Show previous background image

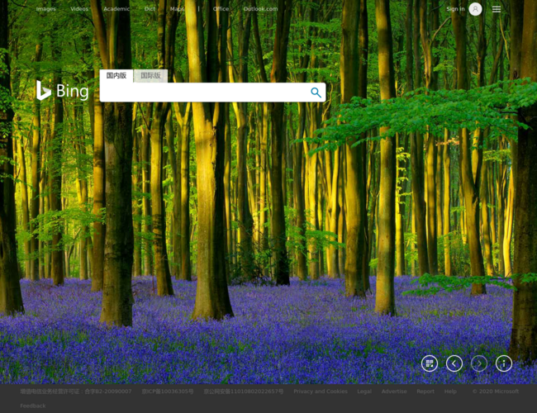(454, 363)
